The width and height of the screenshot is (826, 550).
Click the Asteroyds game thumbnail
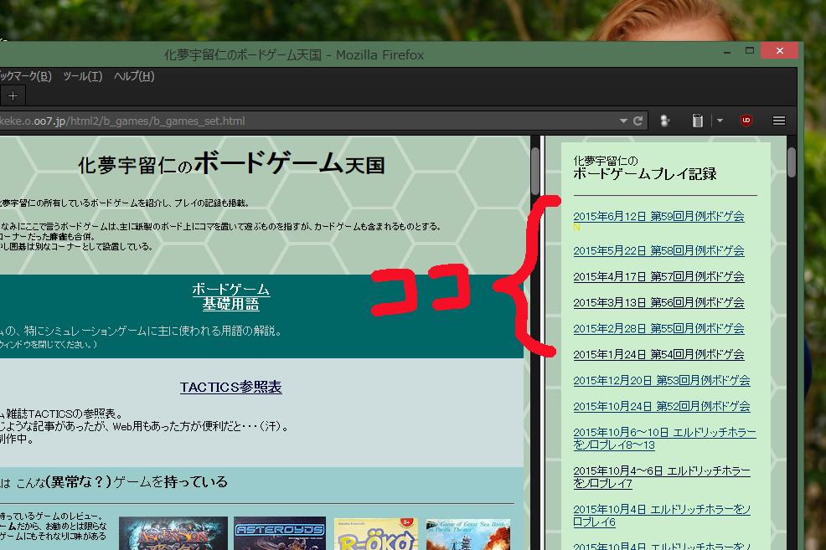tap(280, 533)
